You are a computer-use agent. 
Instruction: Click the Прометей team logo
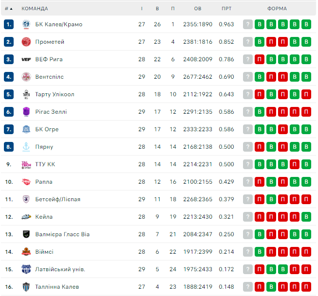pos(26,42)
